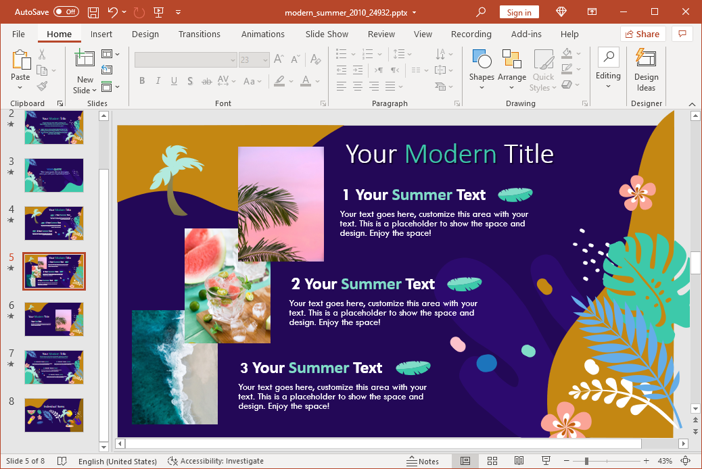This screenshot has height=469, width=702.
Task: Click the Sign in button
Action: 519,12
